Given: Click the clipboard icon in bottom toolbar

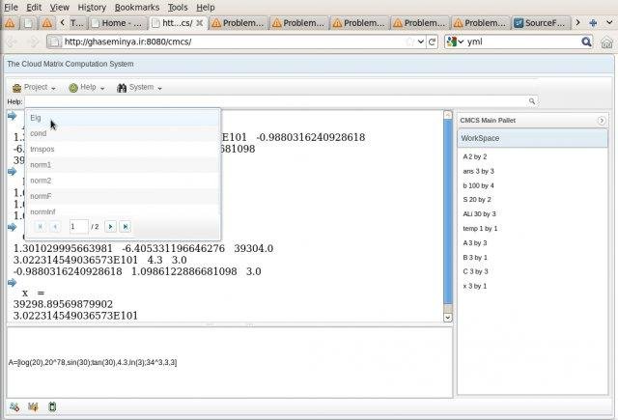Looking at the screenshot, I should [x=52, y=407].
